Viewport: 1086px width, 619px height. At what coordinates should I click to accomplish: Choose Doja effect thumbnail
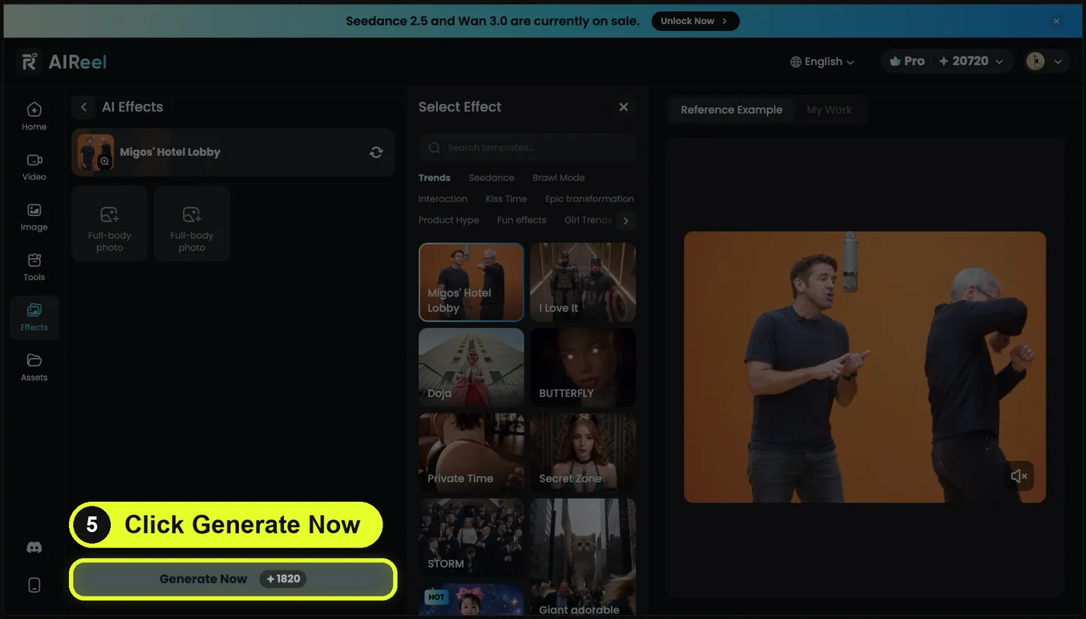click(472, 368)
